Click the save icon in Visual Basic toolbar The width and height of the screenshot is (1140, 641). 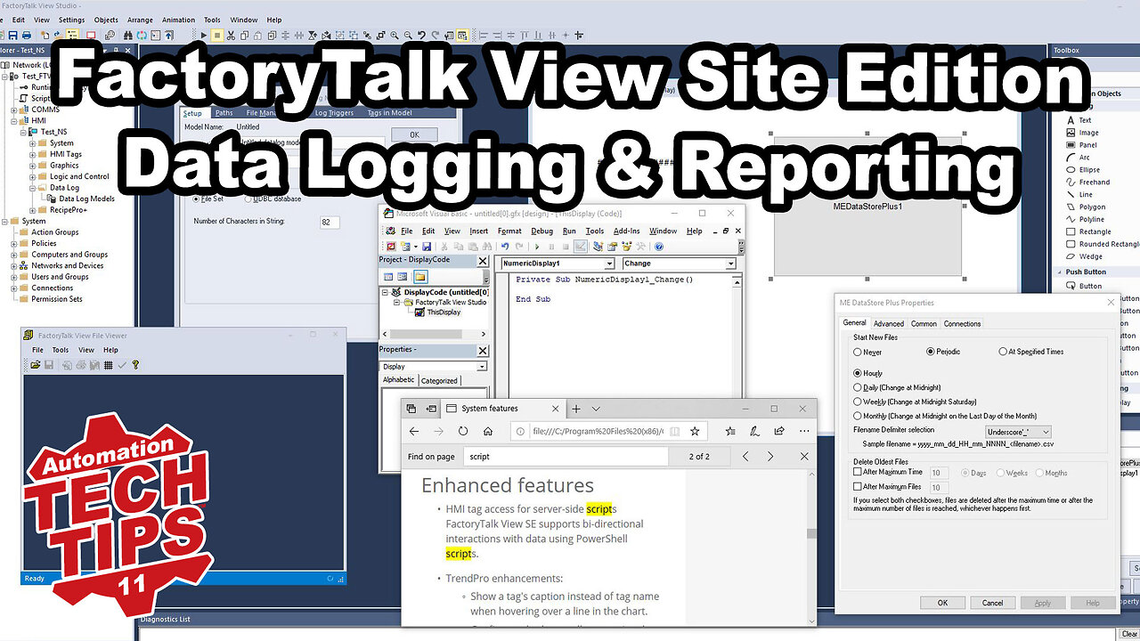pyautogui.click(x=427, y=247)
